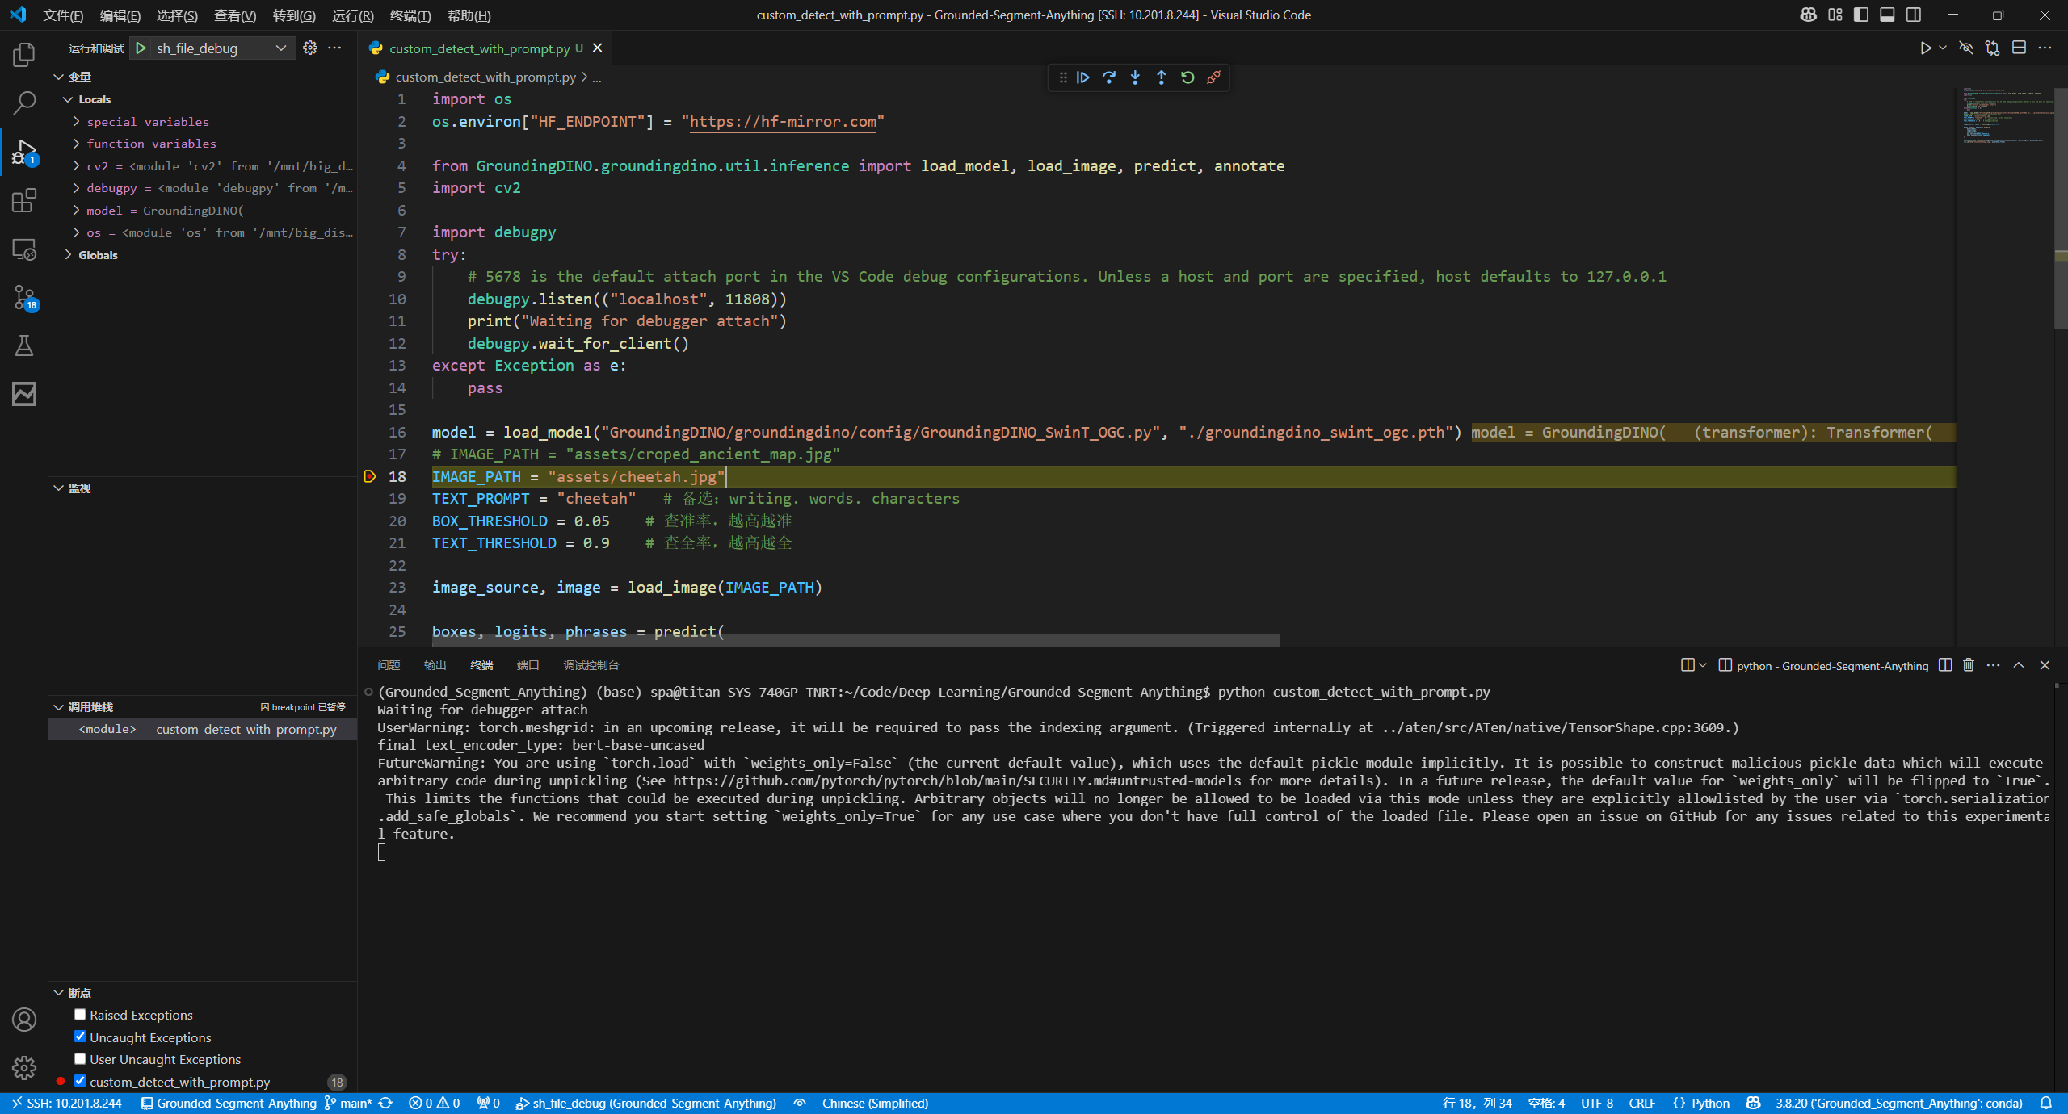Screen dimensions: 2068x1114
Task: Switch to 调试控制台 panel tab
Action: (x=591, y=665)
